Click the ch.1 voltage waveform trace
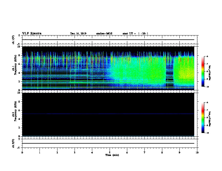 [x=108, y=40]
